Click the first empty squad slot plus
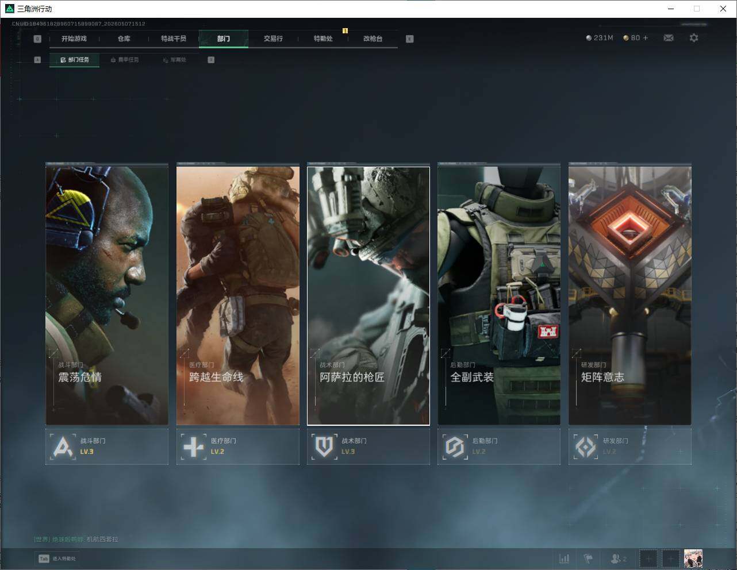The height and width of the screenshot is (570, 737). point(648,558)
